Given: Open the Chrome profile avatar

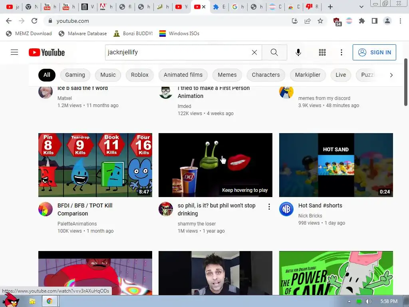Looking at the screenshot, I should [x=387, y=21].
